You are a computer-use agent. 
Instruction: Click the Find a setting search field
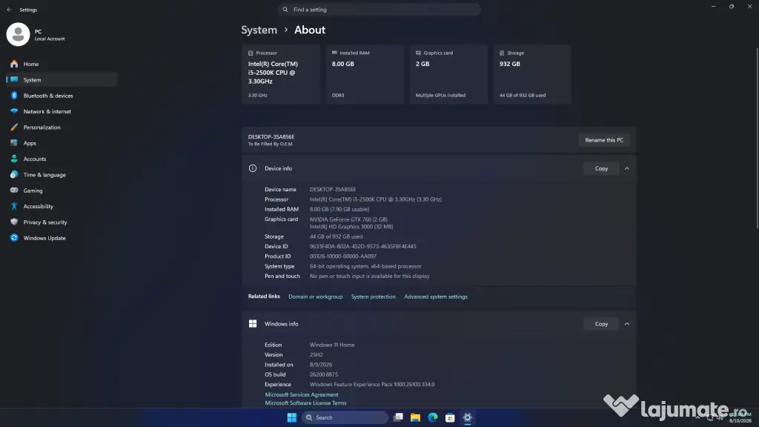[x=379, y=10]
